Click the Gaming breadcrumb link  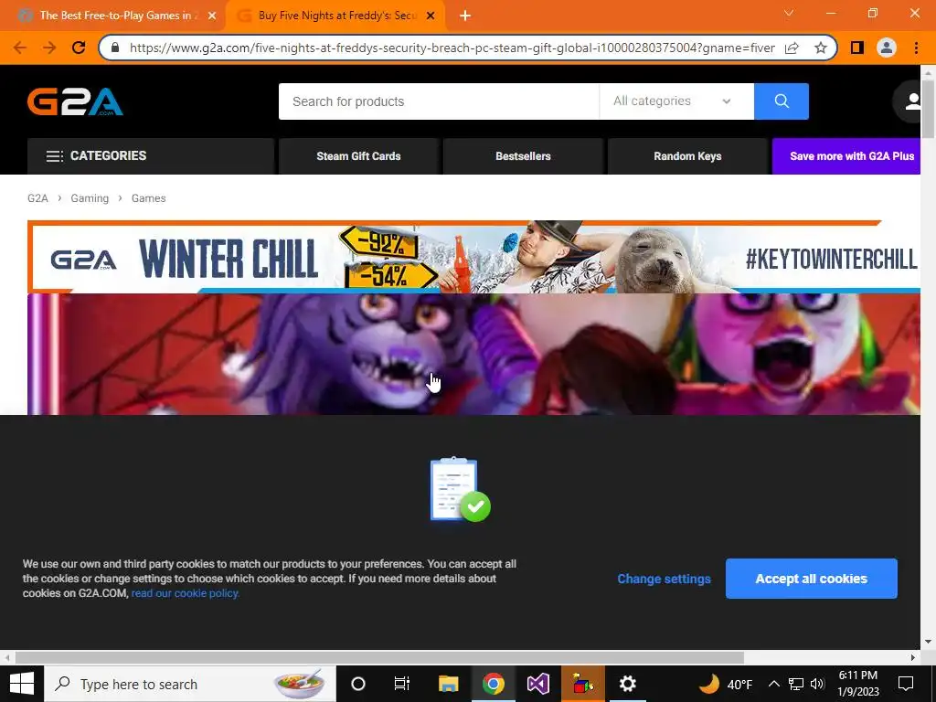(90, 198)
